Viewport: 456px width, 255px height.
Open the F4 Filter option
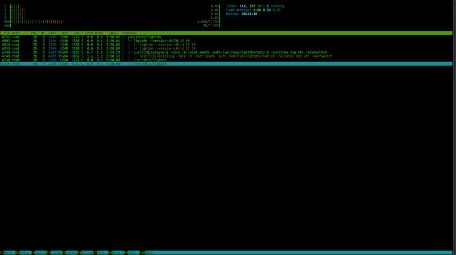[54, 253]
